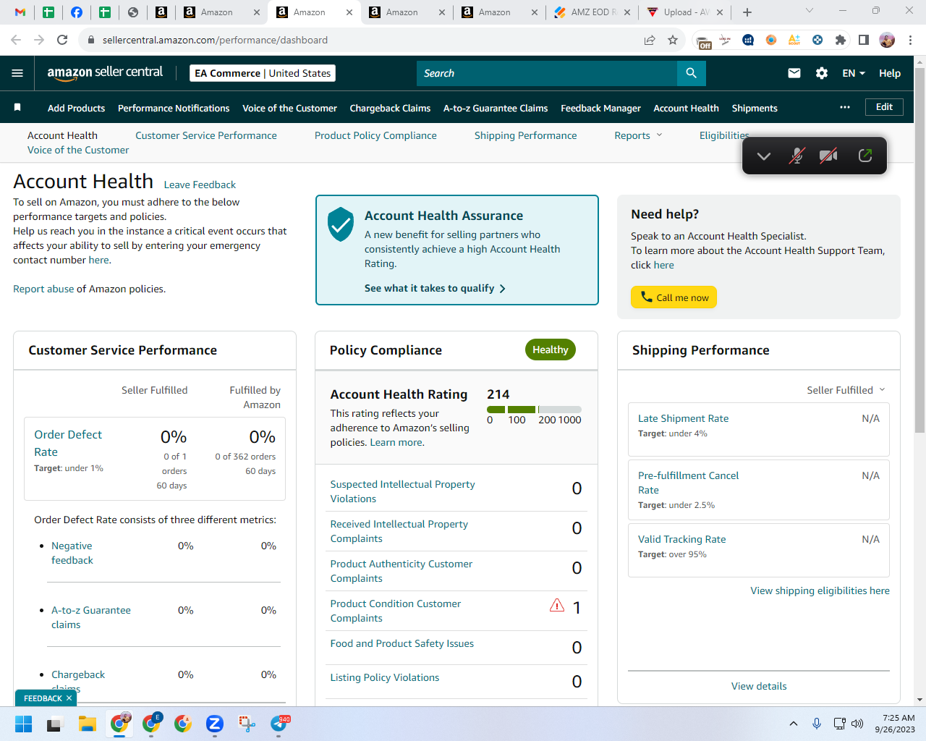The width and height of the screenshot is (926, 741).
Task: Open the Snipping Tool on the taskbar
Action: pos(247,724)
